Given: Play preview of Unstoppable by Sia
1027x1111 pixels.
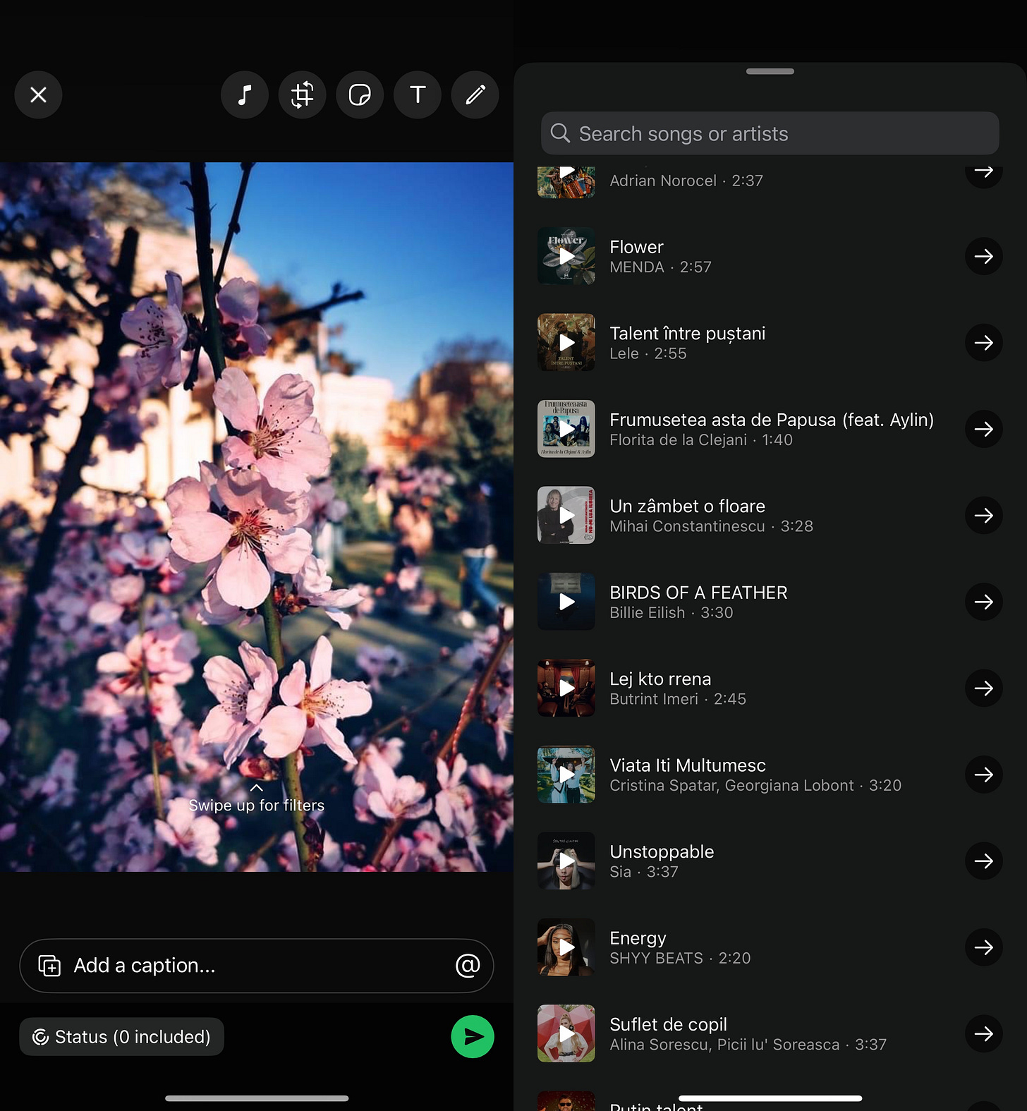Looking at the screenshot, I should pos(566,861).
